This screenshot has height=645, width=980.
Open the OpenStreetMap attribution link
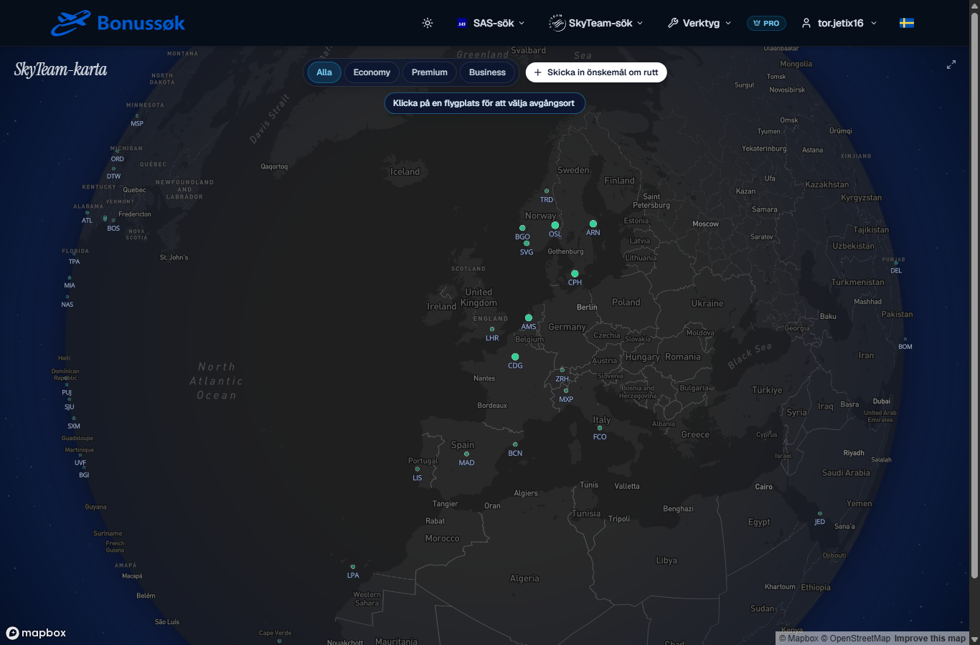[855, 639]
